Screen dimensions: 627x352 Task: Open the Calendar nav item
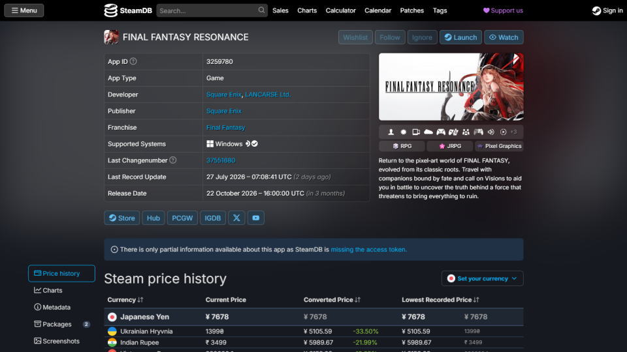(x=378, y=10)
